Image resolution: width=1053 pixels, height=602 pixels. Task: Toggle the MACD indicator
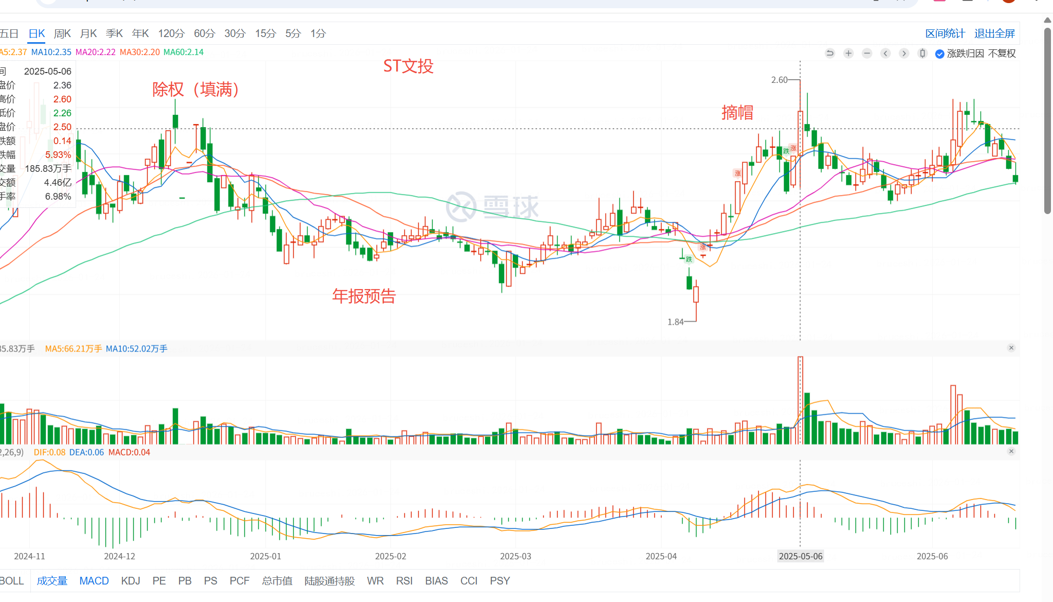(x=94, y=581)
